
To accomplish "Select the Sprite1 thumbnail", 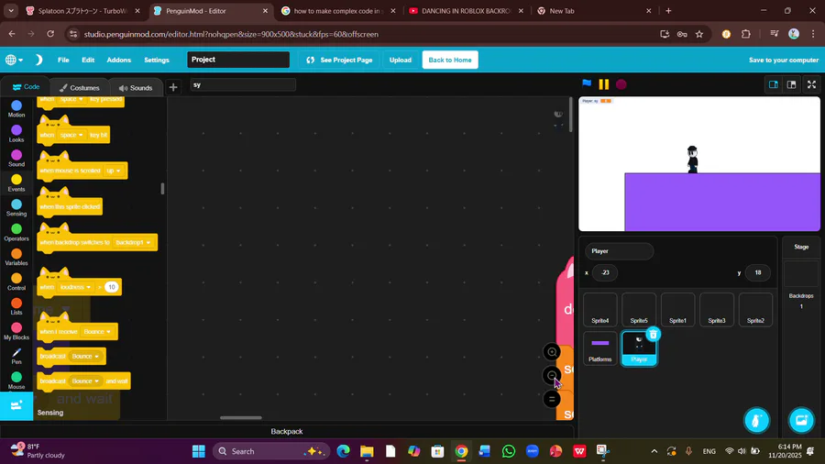I will pos(677,310).
